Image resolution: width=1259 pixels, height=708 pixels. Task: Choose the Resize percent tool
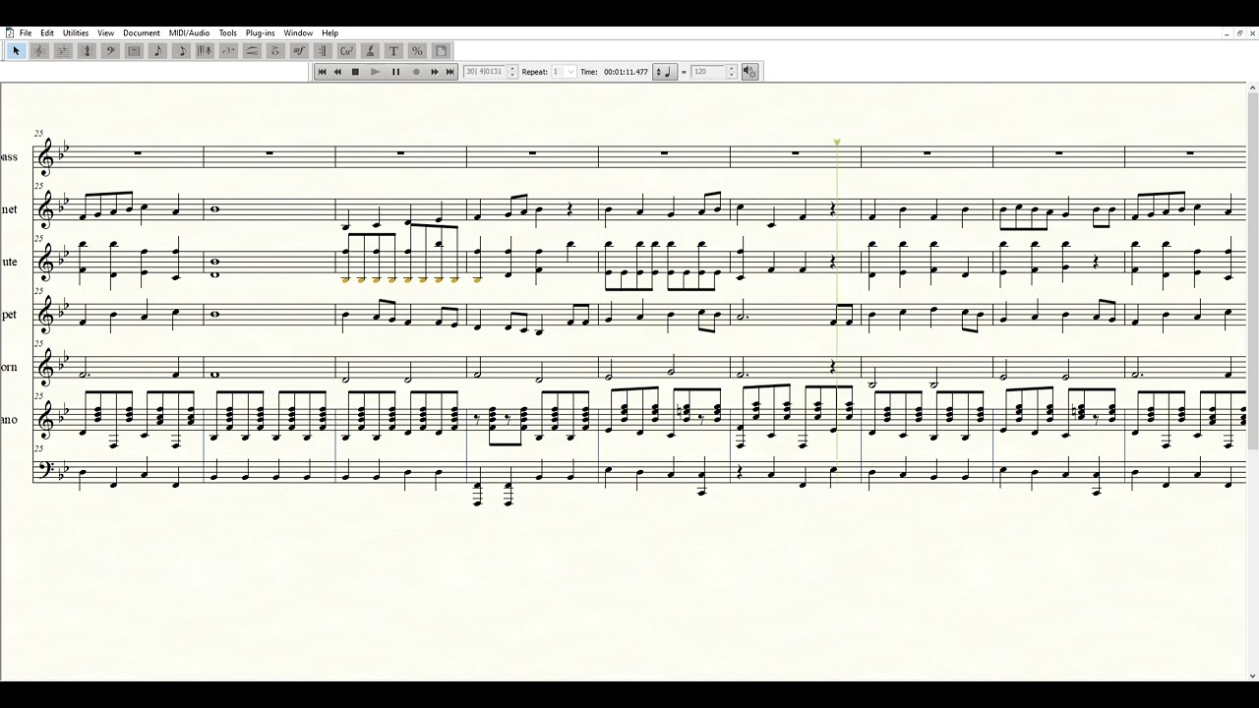417,51
